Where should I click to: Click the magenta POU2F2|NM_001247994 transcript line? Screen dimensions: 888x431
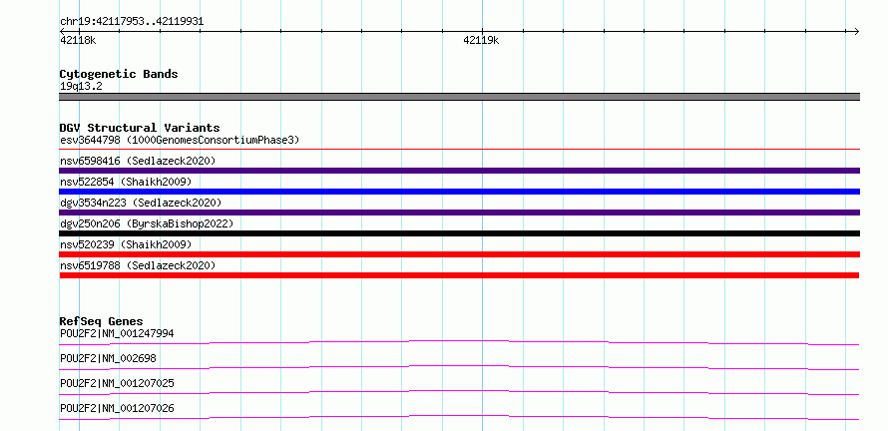click(x=459, y=342)
